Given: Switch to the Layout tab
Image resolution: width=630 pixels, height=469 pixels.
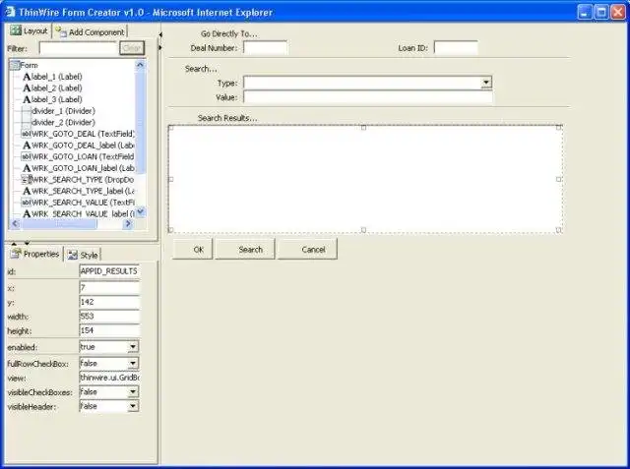Looking at the screenshot, I should 29,30.
